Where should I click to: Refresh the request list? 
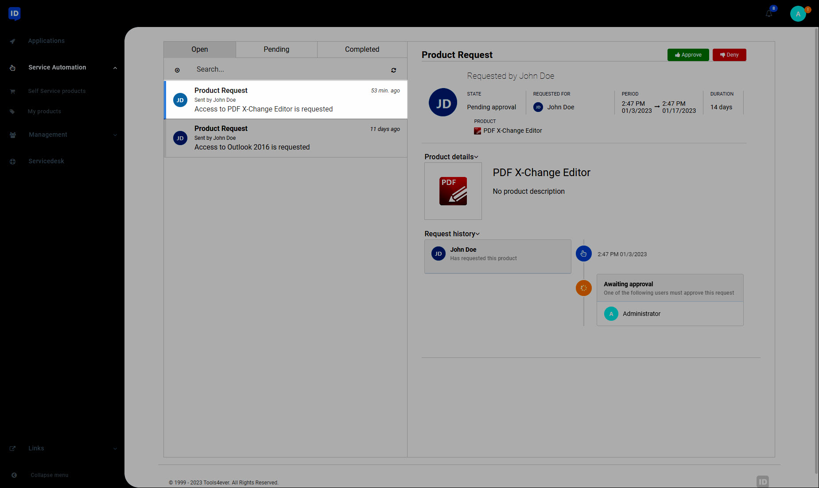pyautogui.click(x=393, y=70)
